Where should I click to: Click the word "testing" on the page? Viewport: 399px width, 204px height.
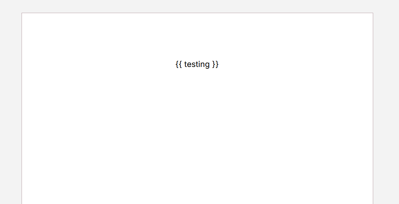pyautogui.click(x=197, y=64)
